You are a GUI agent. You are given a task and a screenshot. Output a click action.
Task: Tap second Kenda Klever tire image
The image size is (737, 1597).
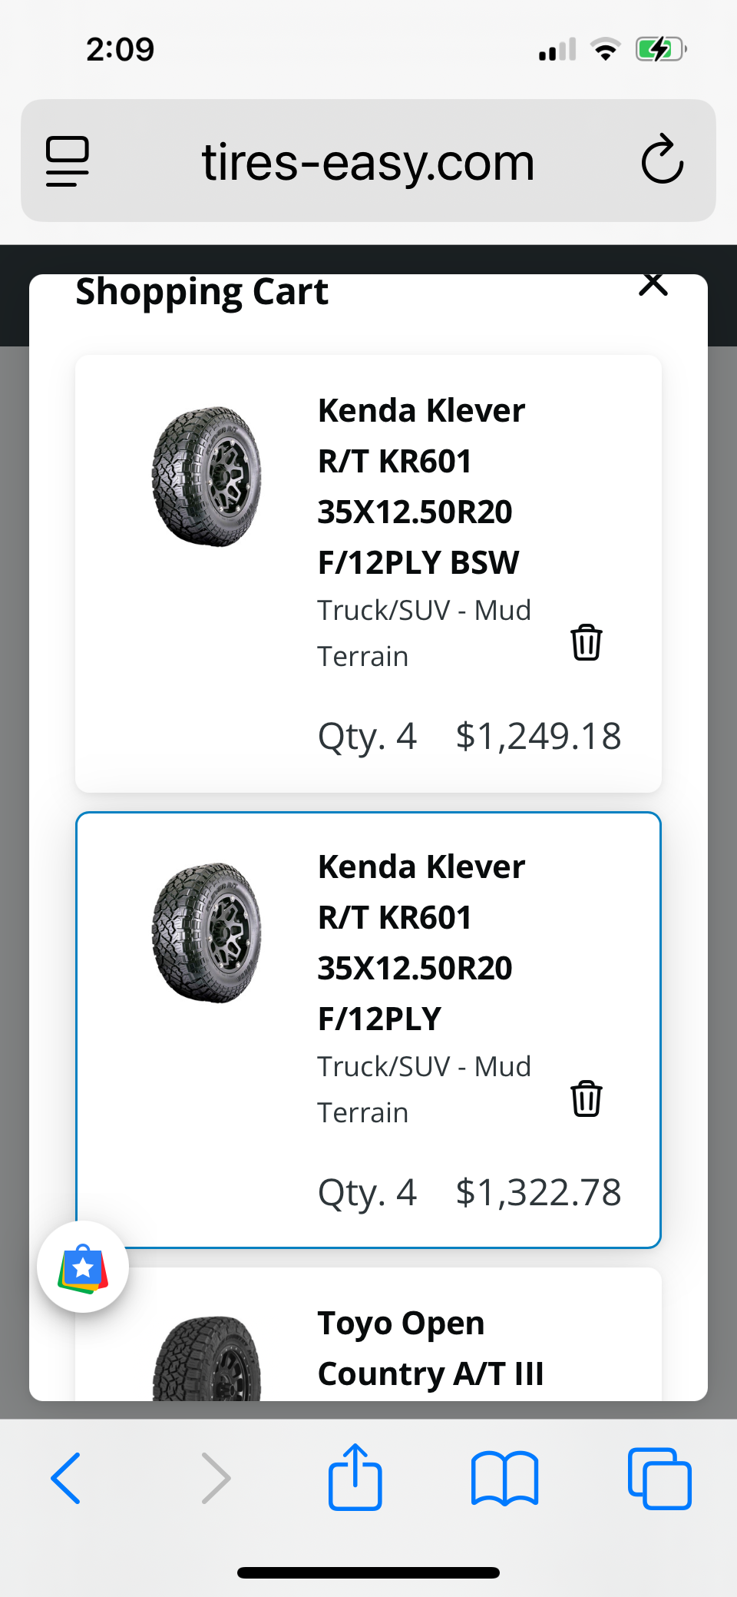point(207,933)
